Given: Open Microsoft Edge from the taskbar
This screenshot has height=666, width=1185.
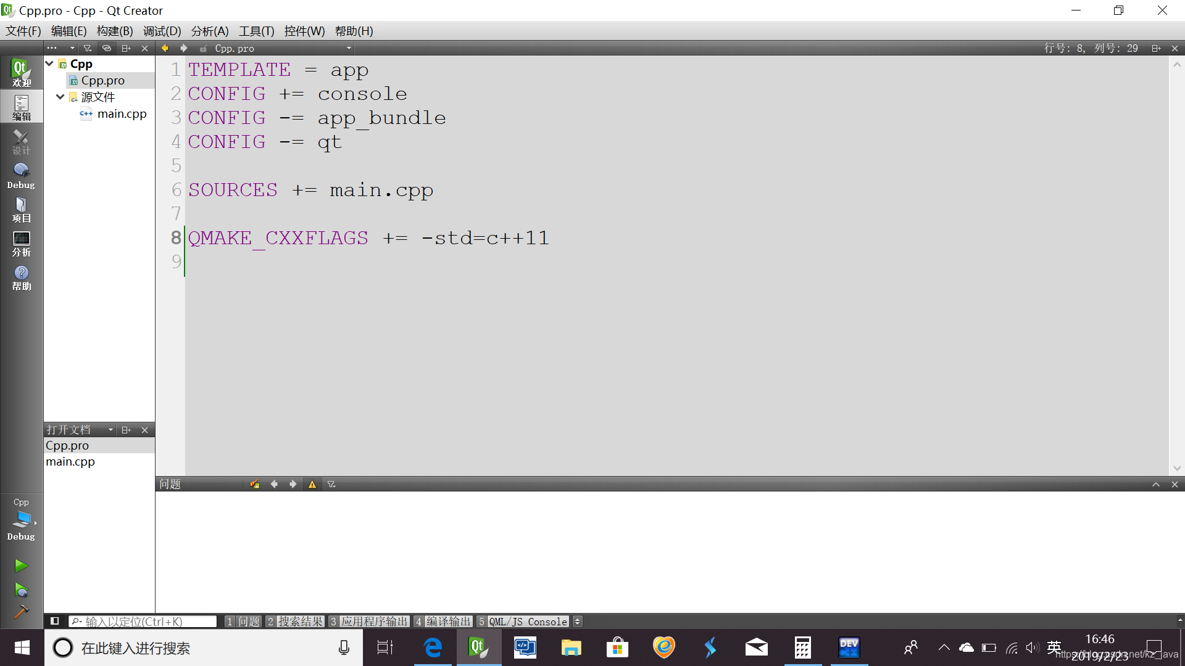Looking at the screenshot, I should 433,647.
